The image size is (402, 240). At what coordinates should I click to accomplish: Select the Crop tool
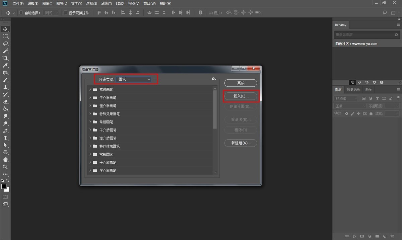coord(5,58)
